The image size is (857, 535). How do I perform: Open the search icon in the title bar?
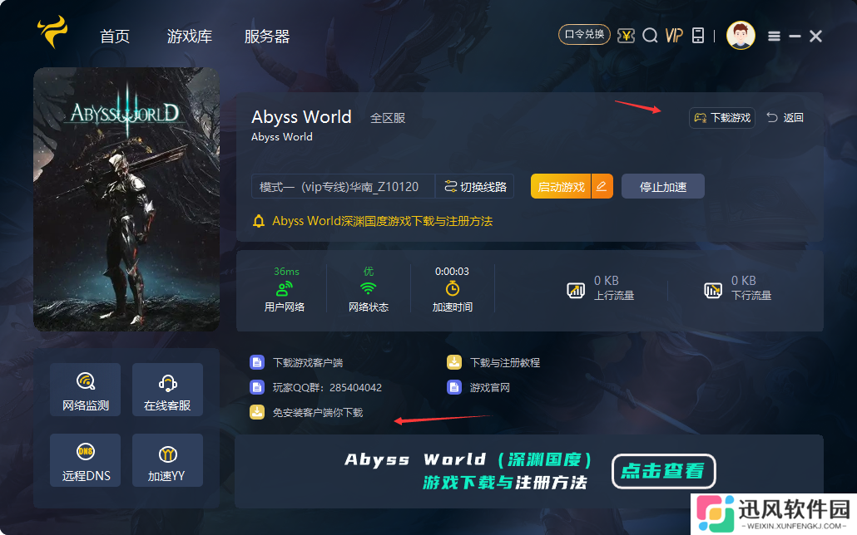pos(650,36)
